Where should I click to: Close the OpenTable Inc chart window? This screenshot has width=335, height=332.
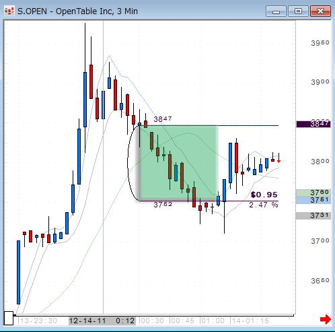(x=320, y=11)
